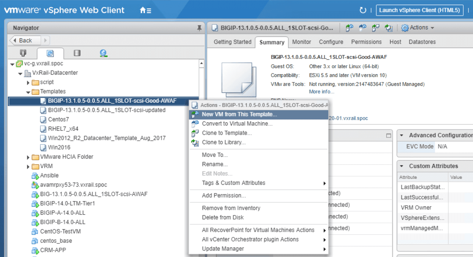Screen dimensions: 473x257
Task: Click the Clone to Library toolbar icon
Action: pyautogui.click(x=388, y=28)
